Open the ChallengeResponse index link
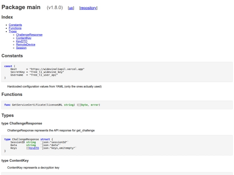The image size is (234, 175). tap(29, 35)
